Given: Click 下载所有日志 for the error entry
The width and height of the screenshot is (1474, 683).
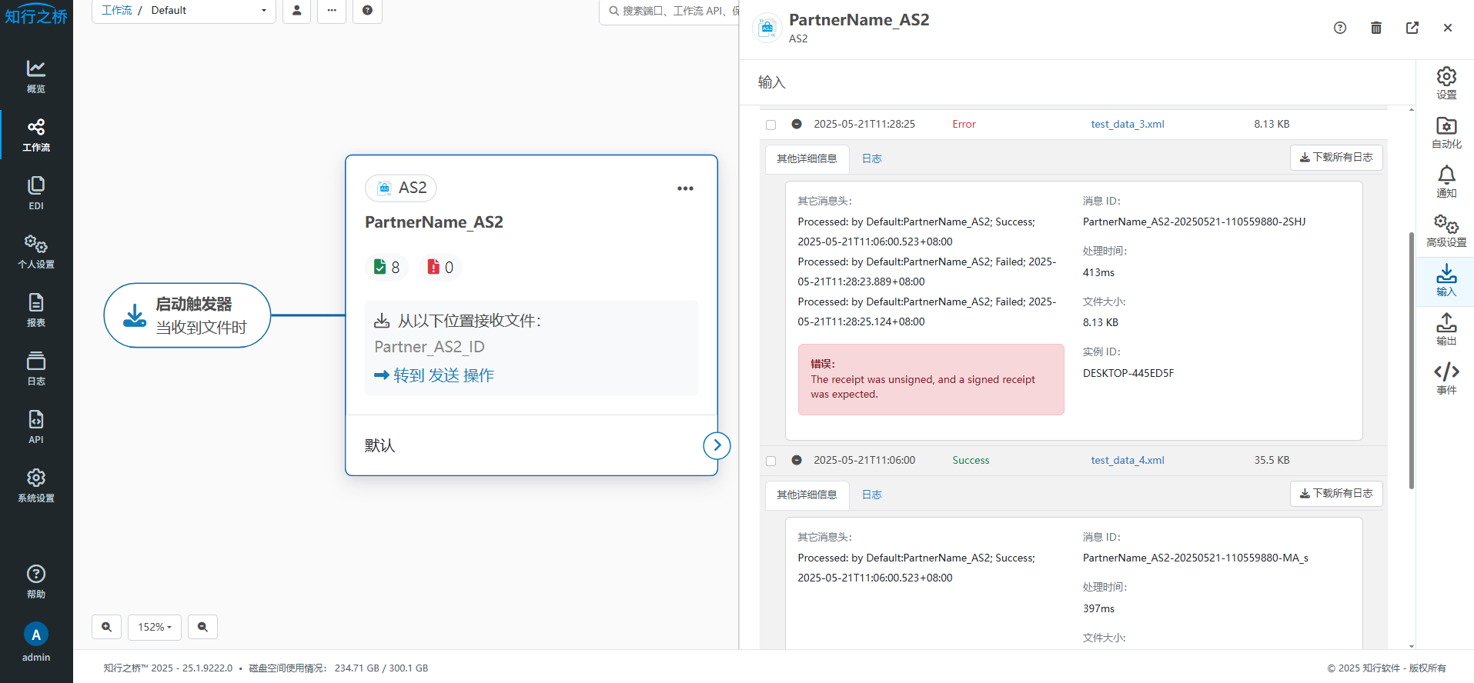Looking at the screenshot, I should point(1335,157).
